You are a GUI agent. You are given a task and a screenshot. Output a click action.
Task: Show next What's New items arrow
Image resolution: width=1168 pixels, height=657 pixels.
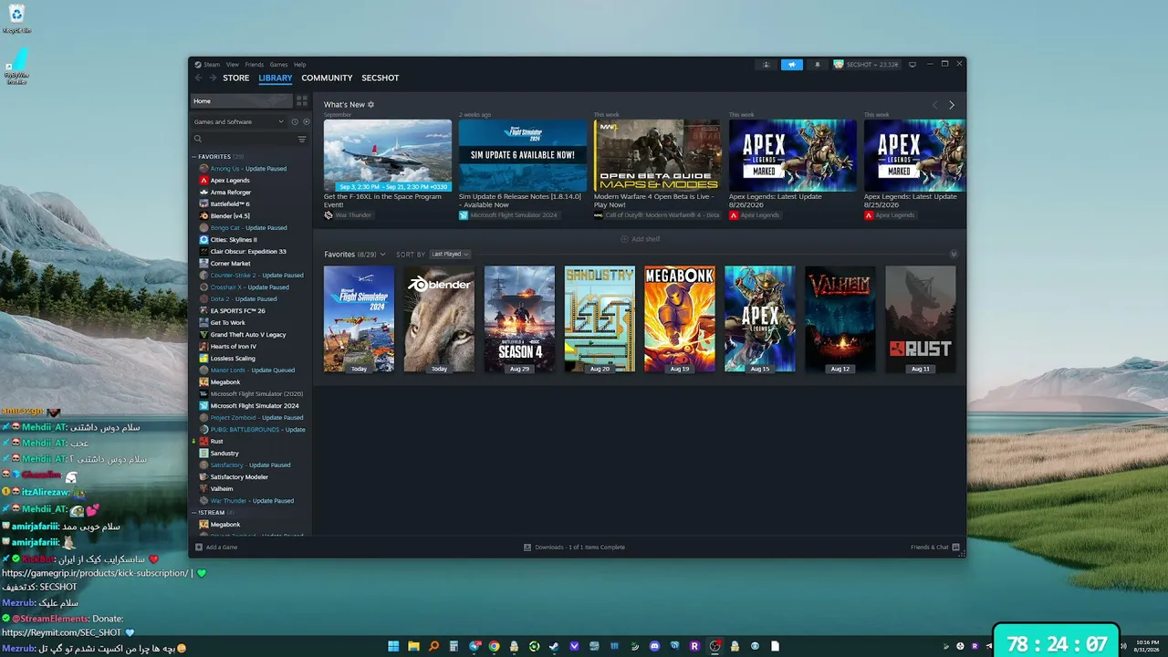pos(951,105)
